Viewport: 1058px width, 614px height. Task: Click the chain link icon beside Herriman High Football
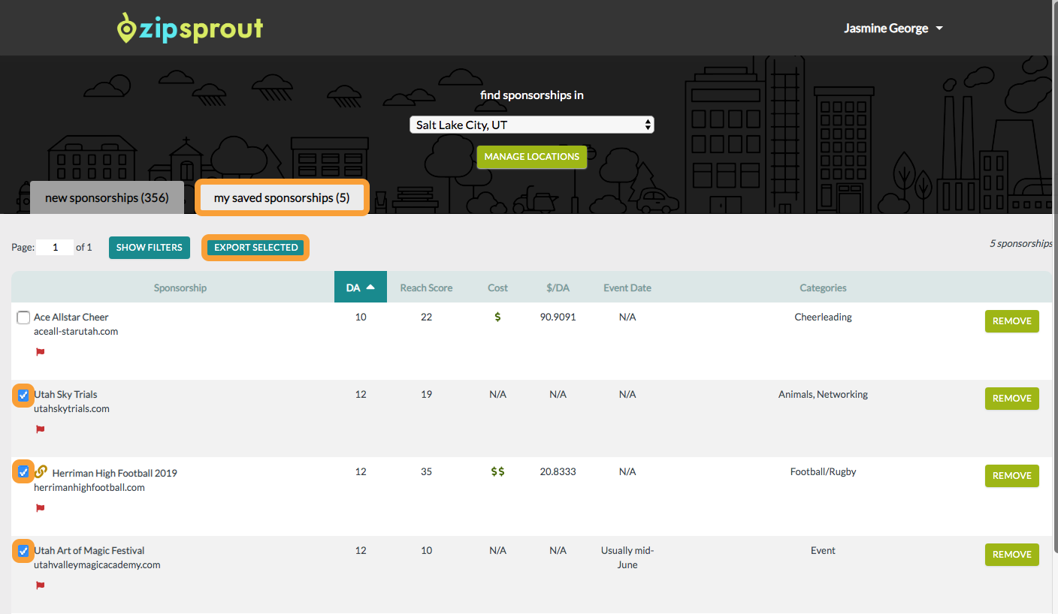(41, 472)
